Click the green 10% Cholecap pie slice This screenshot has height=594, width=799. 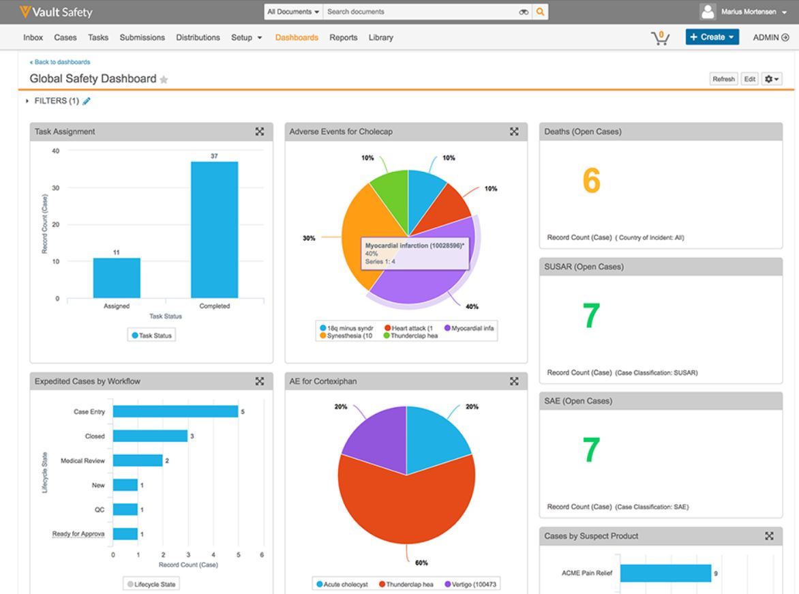click(394, 196)
